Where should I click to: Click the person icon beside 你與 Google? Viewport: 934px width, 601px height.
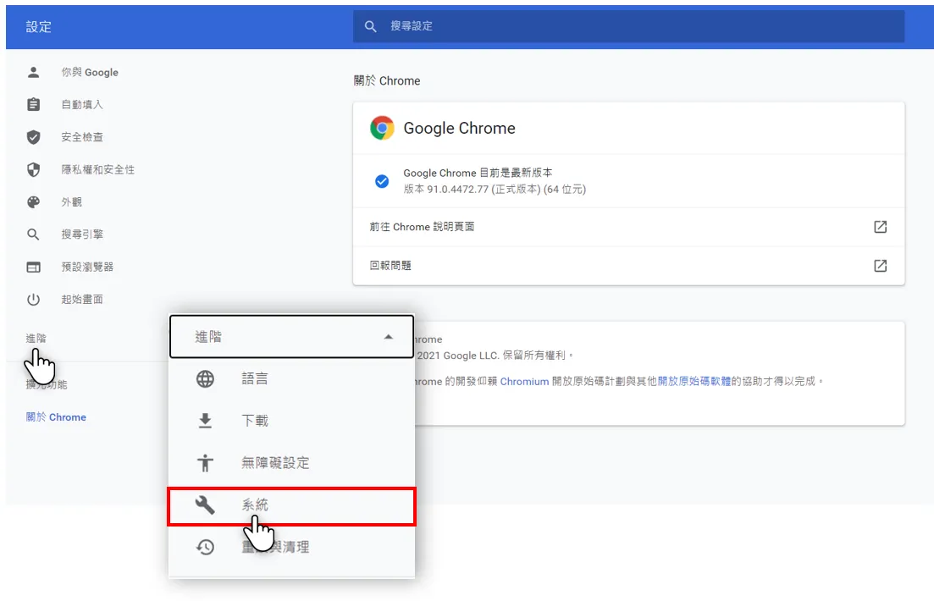coord(33,72)
